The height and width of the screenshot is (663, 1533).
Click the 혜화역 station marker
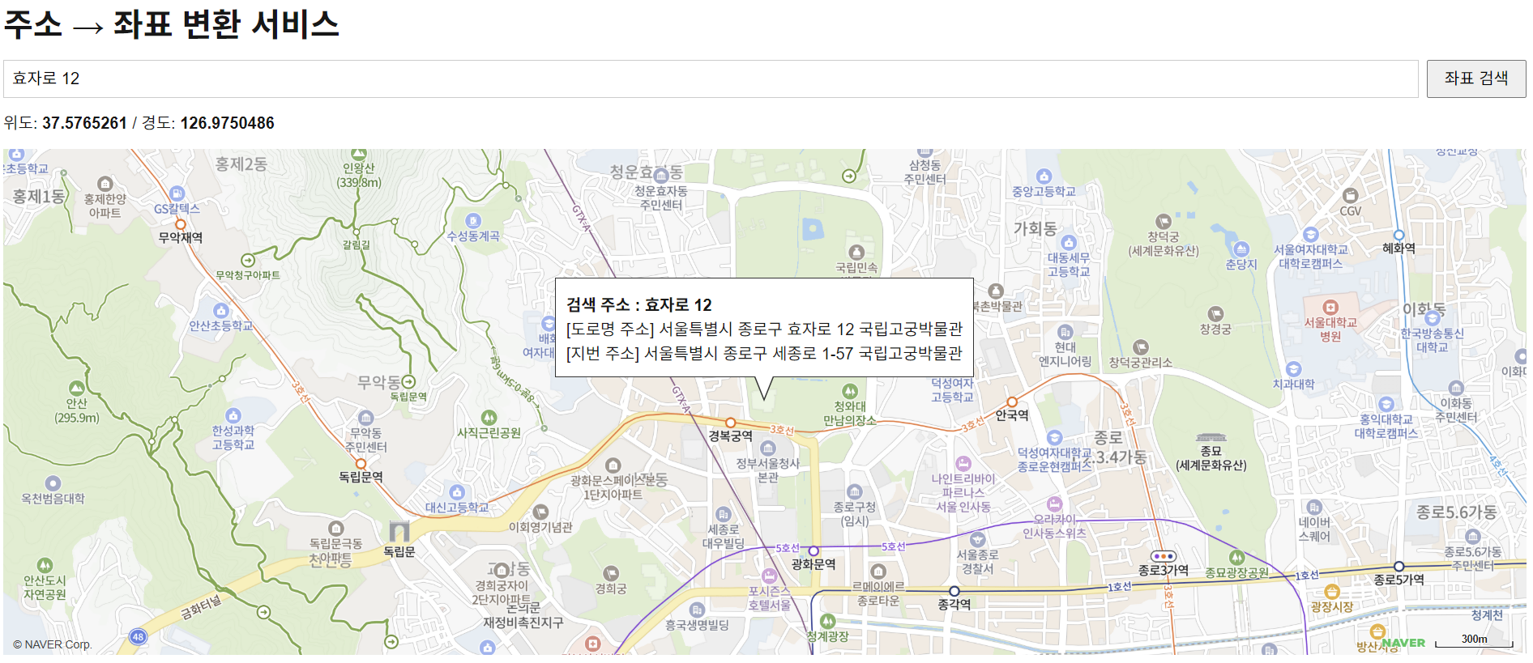click(1398, 235)
